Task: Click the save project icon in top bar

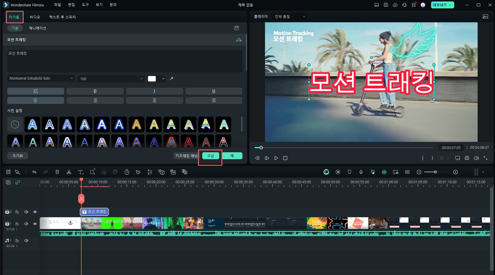Action: tap(386, 5)
